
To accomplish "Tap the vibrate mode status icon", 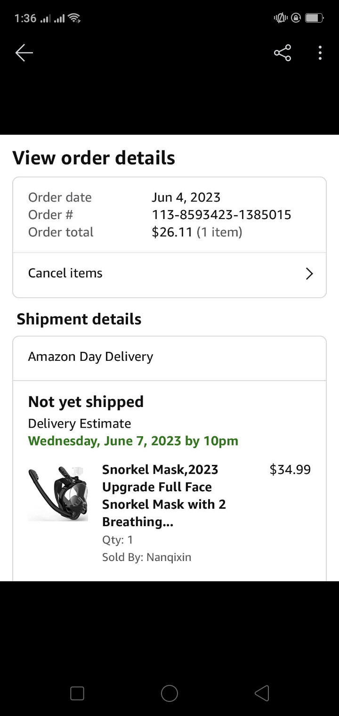I will [x=281, y=18].
